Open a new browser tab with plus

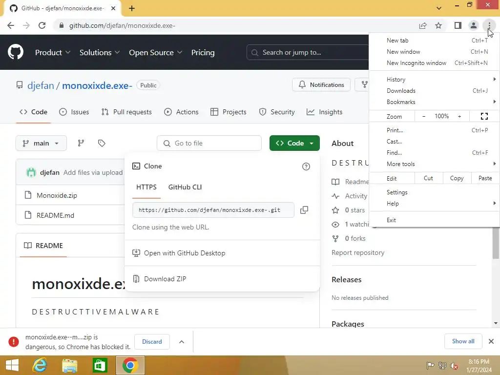(132, 8)
